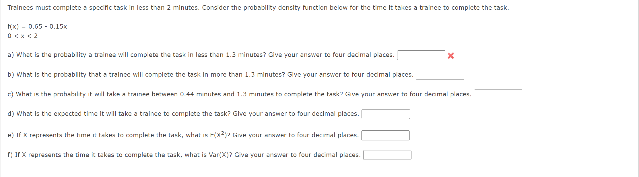Select the field for between 0.44 and 1.3 minutes
The image size is (639, 177).
coord(498,94)
